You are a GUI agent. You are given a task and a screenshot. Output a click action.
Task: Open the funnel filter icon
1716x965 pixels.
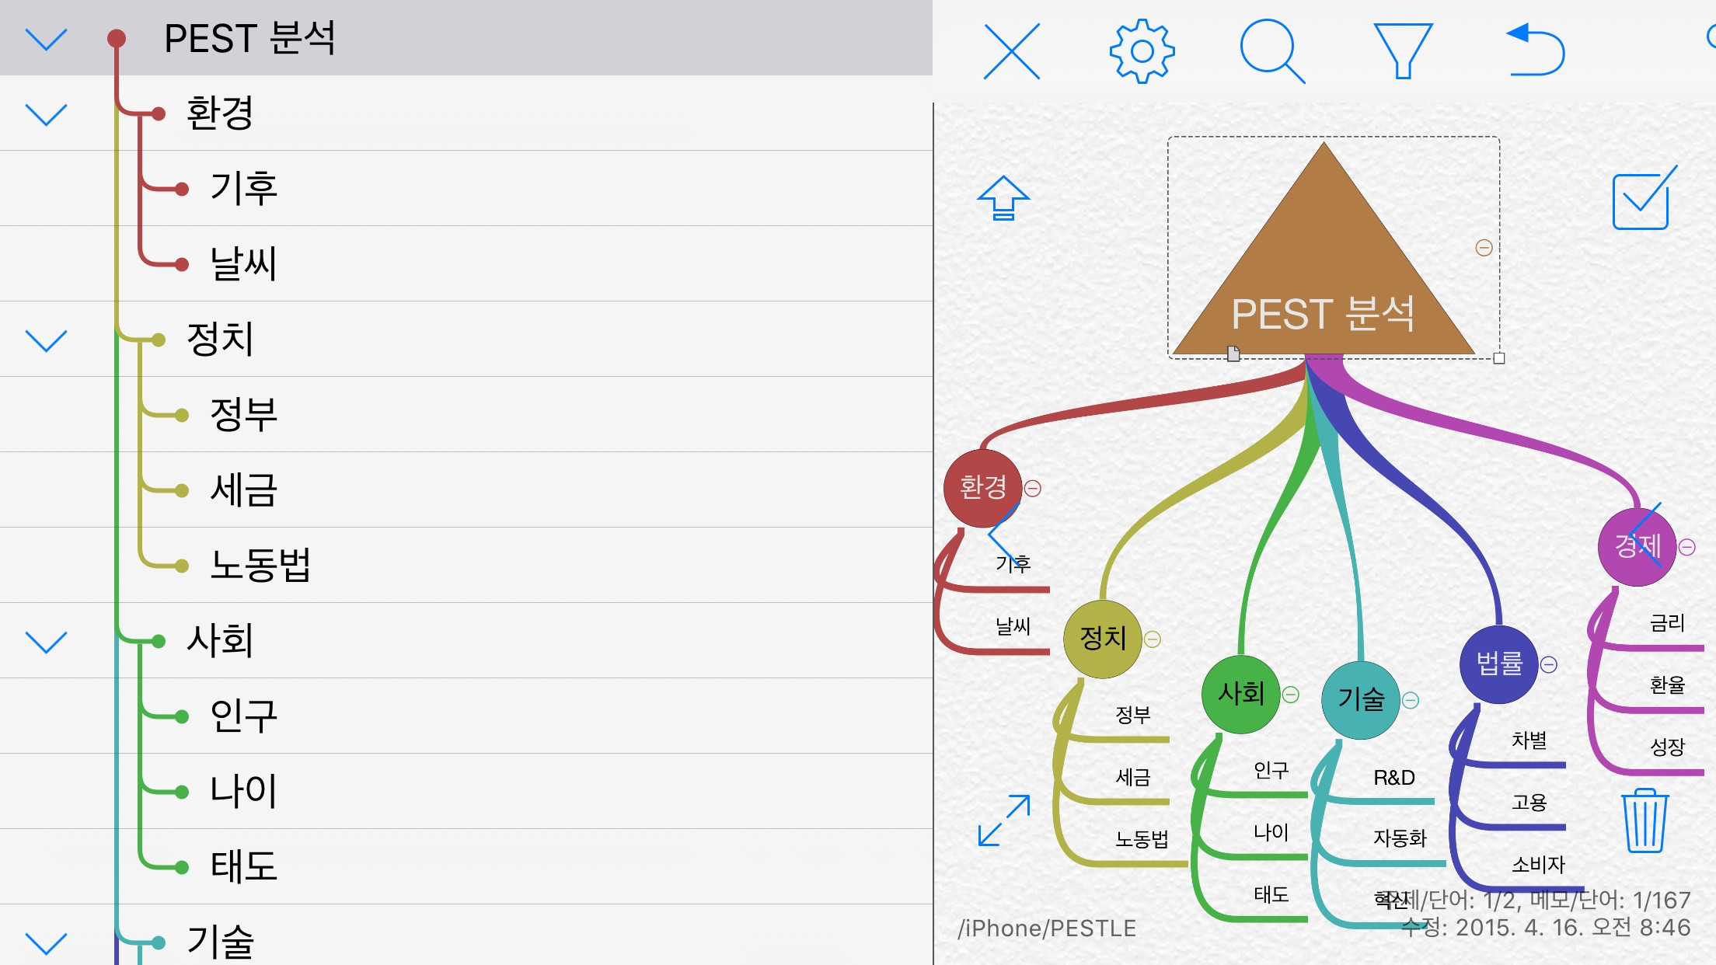point(1402,52)
